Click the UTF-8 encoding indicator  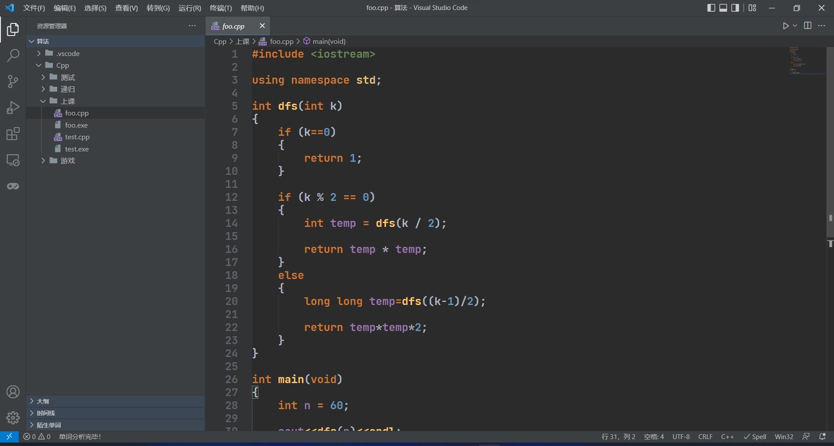(681, 436)
